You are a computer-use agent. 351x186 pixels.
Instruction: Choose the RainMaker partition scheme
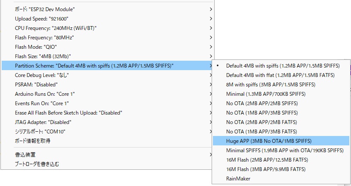click(x=281, y=178)
